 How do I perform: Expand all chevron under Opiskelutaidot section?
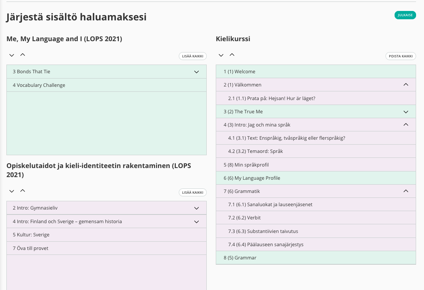[x=12, y=191]
